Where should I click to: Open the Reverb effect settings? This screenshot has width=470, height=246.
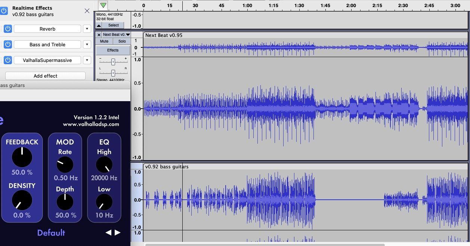click(x=47, y=29)
